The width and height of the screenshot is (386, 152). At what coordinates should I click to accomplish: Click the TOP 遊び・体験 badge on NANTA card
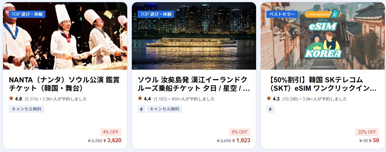[x=27, y=14]
